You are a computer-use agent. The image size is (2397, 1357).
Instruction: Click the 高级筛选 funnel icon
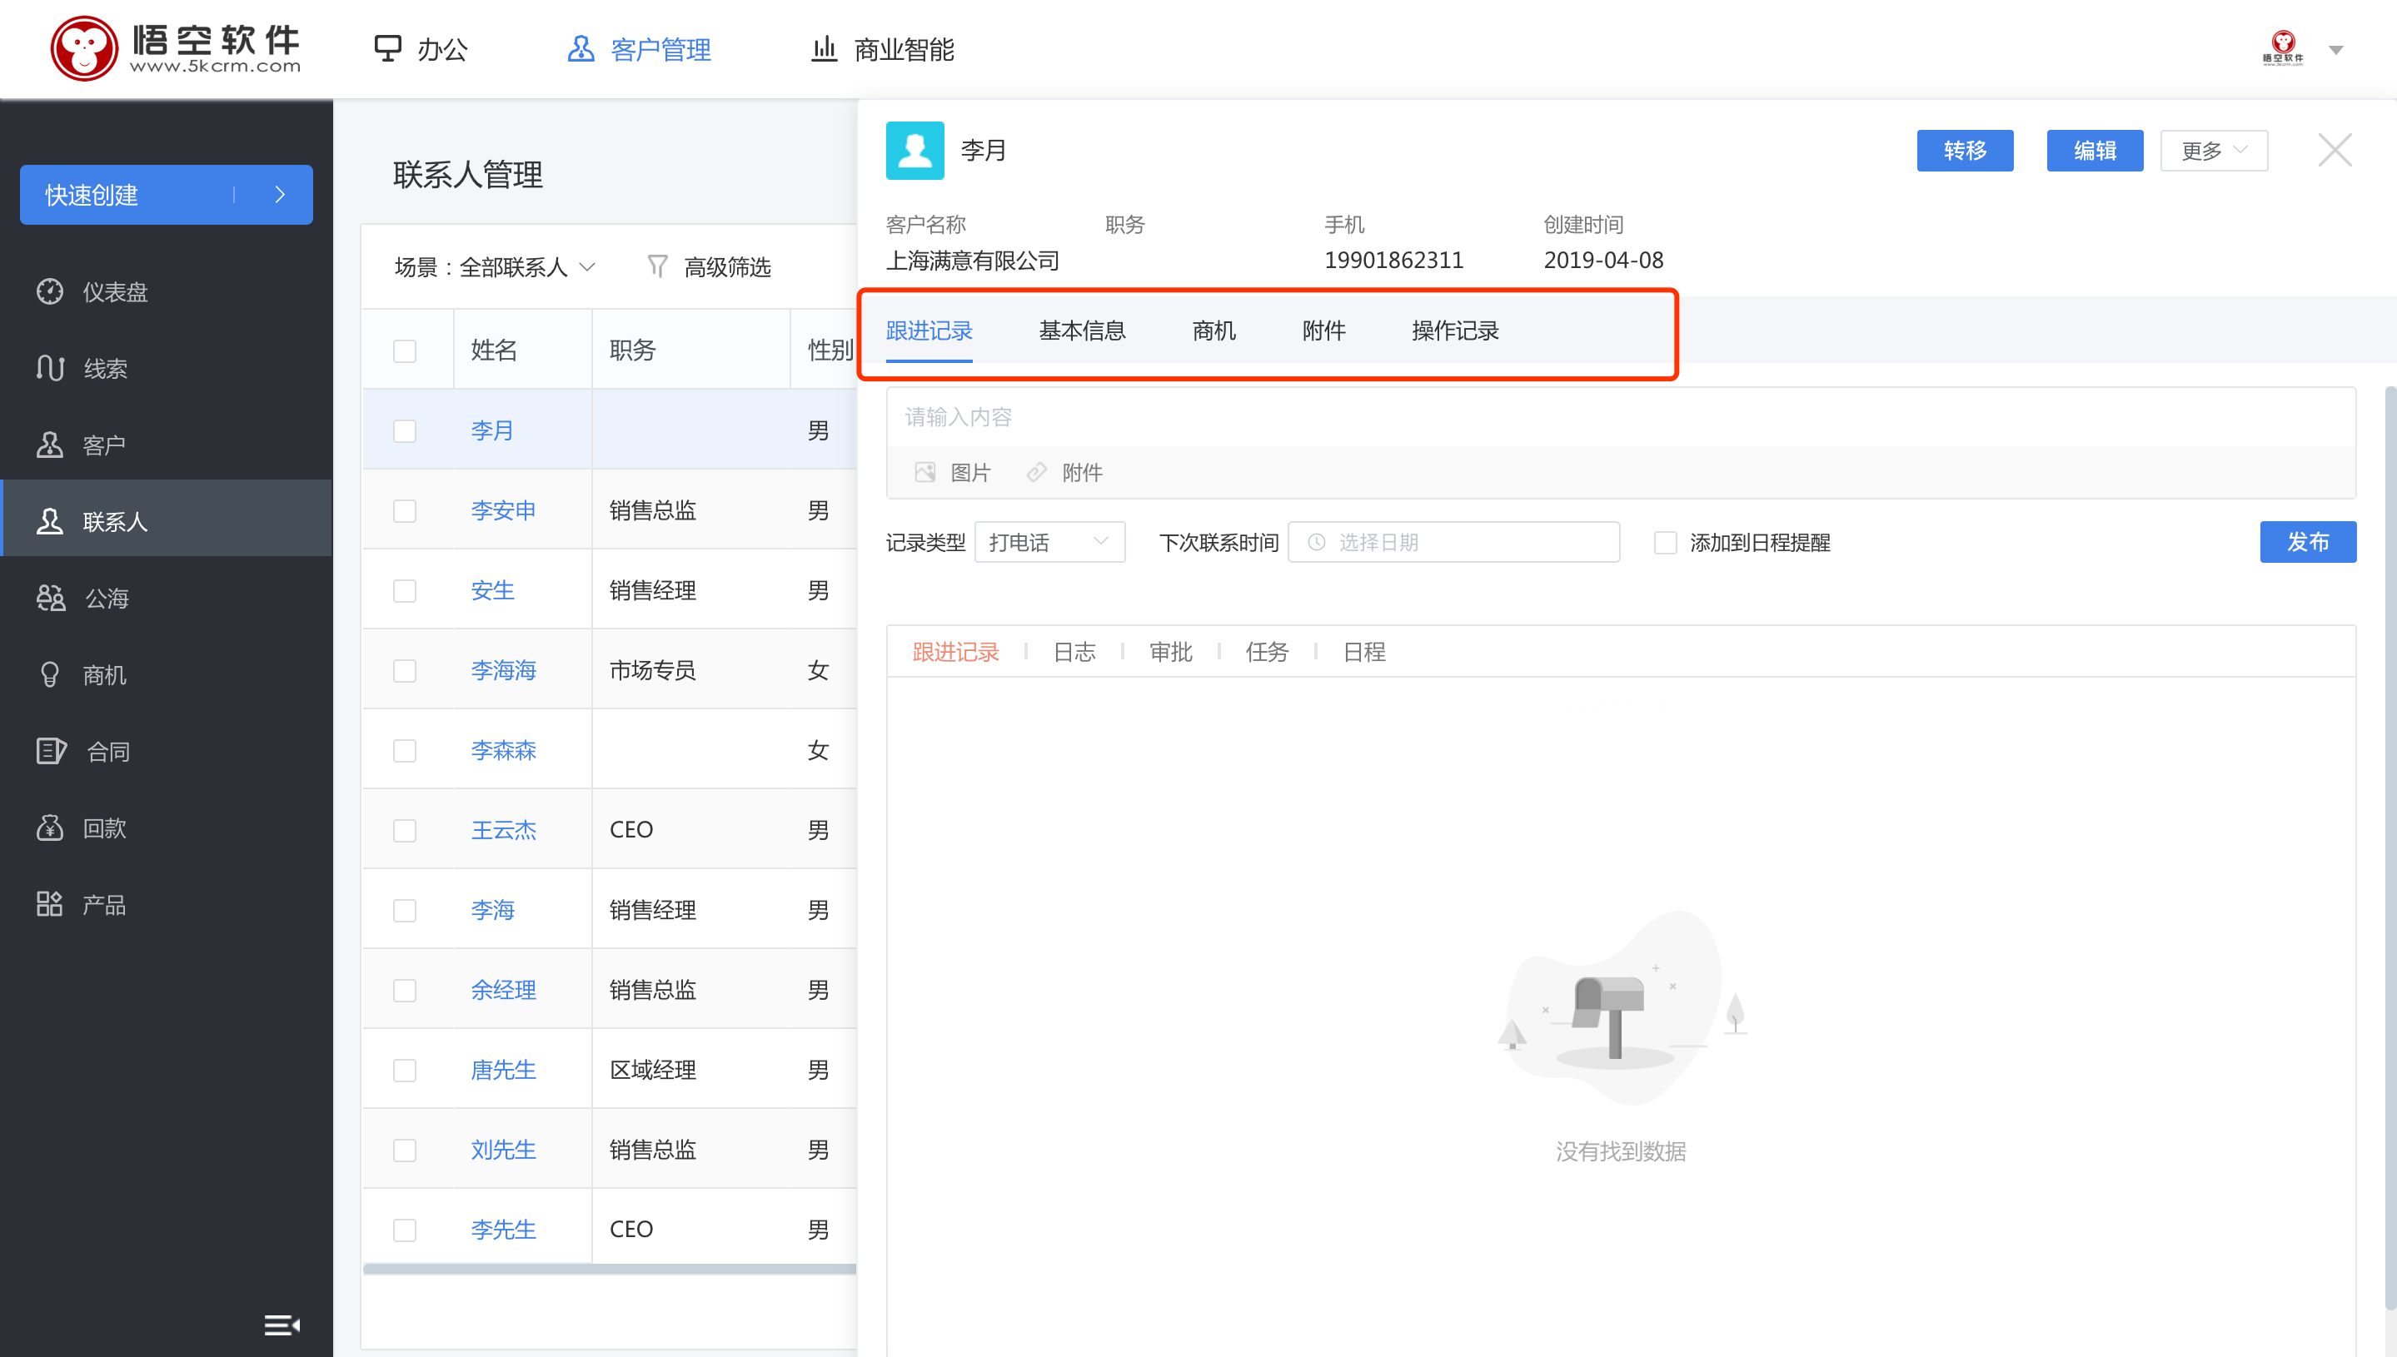tap(657, 267)
